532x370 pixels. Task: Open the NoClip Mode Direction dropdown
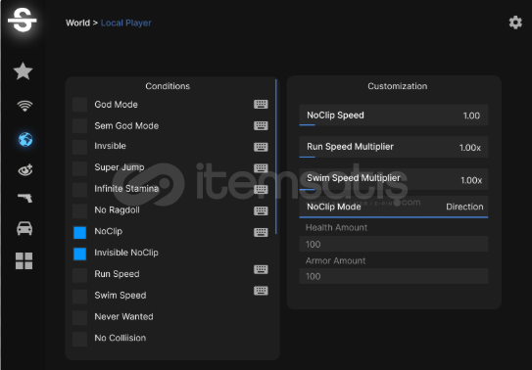[394, 208]
